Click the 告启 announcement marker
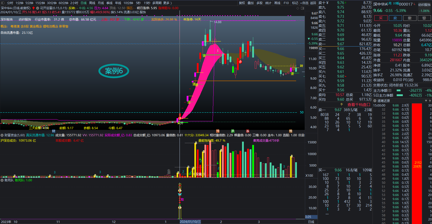This screenshot has height=224, width=432. [169, 172]
